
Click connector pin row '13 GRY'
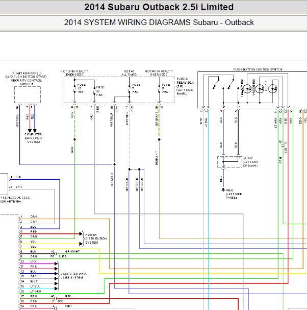coord(29,276)
